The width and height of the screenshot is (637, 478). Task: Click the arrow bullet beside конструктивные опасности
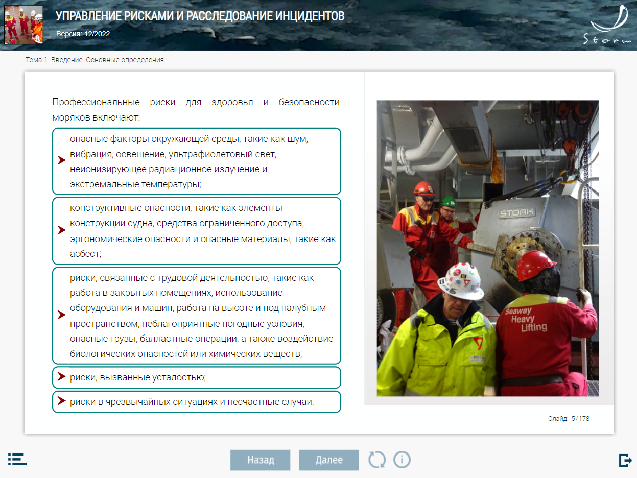click(62, 230)
